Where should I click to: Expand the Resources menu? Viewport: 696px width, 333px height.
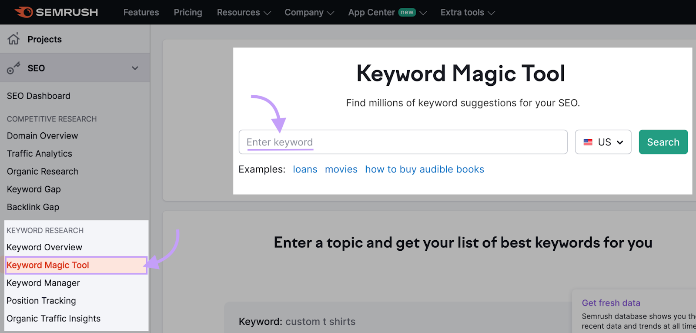(244, 13)
